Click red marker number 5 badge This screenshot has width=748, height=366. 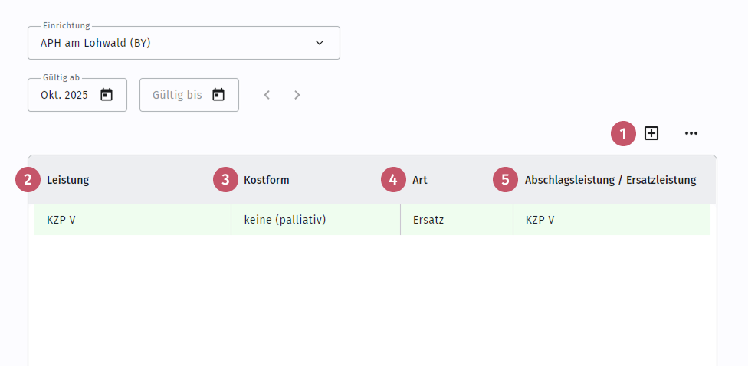(x=505, y=180)
